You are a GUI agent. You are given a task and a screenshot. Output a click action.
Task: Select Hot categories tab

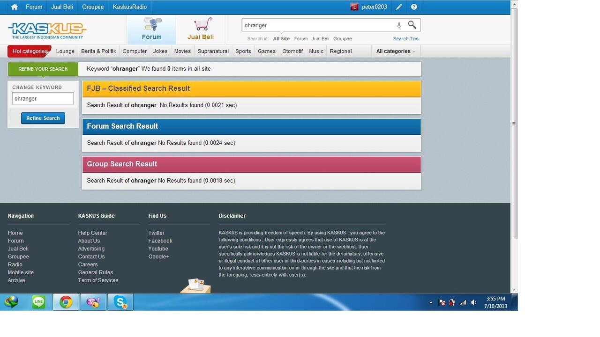click(x=30, y=51)
